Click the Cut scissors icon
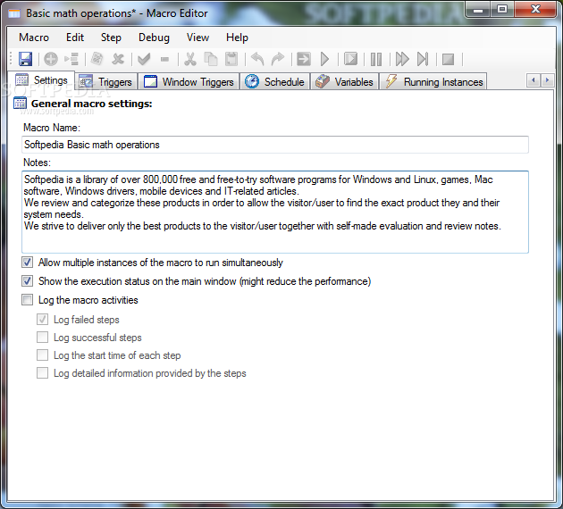The width and height of the screenshot is (563, 509). click(x=190, y=59)
